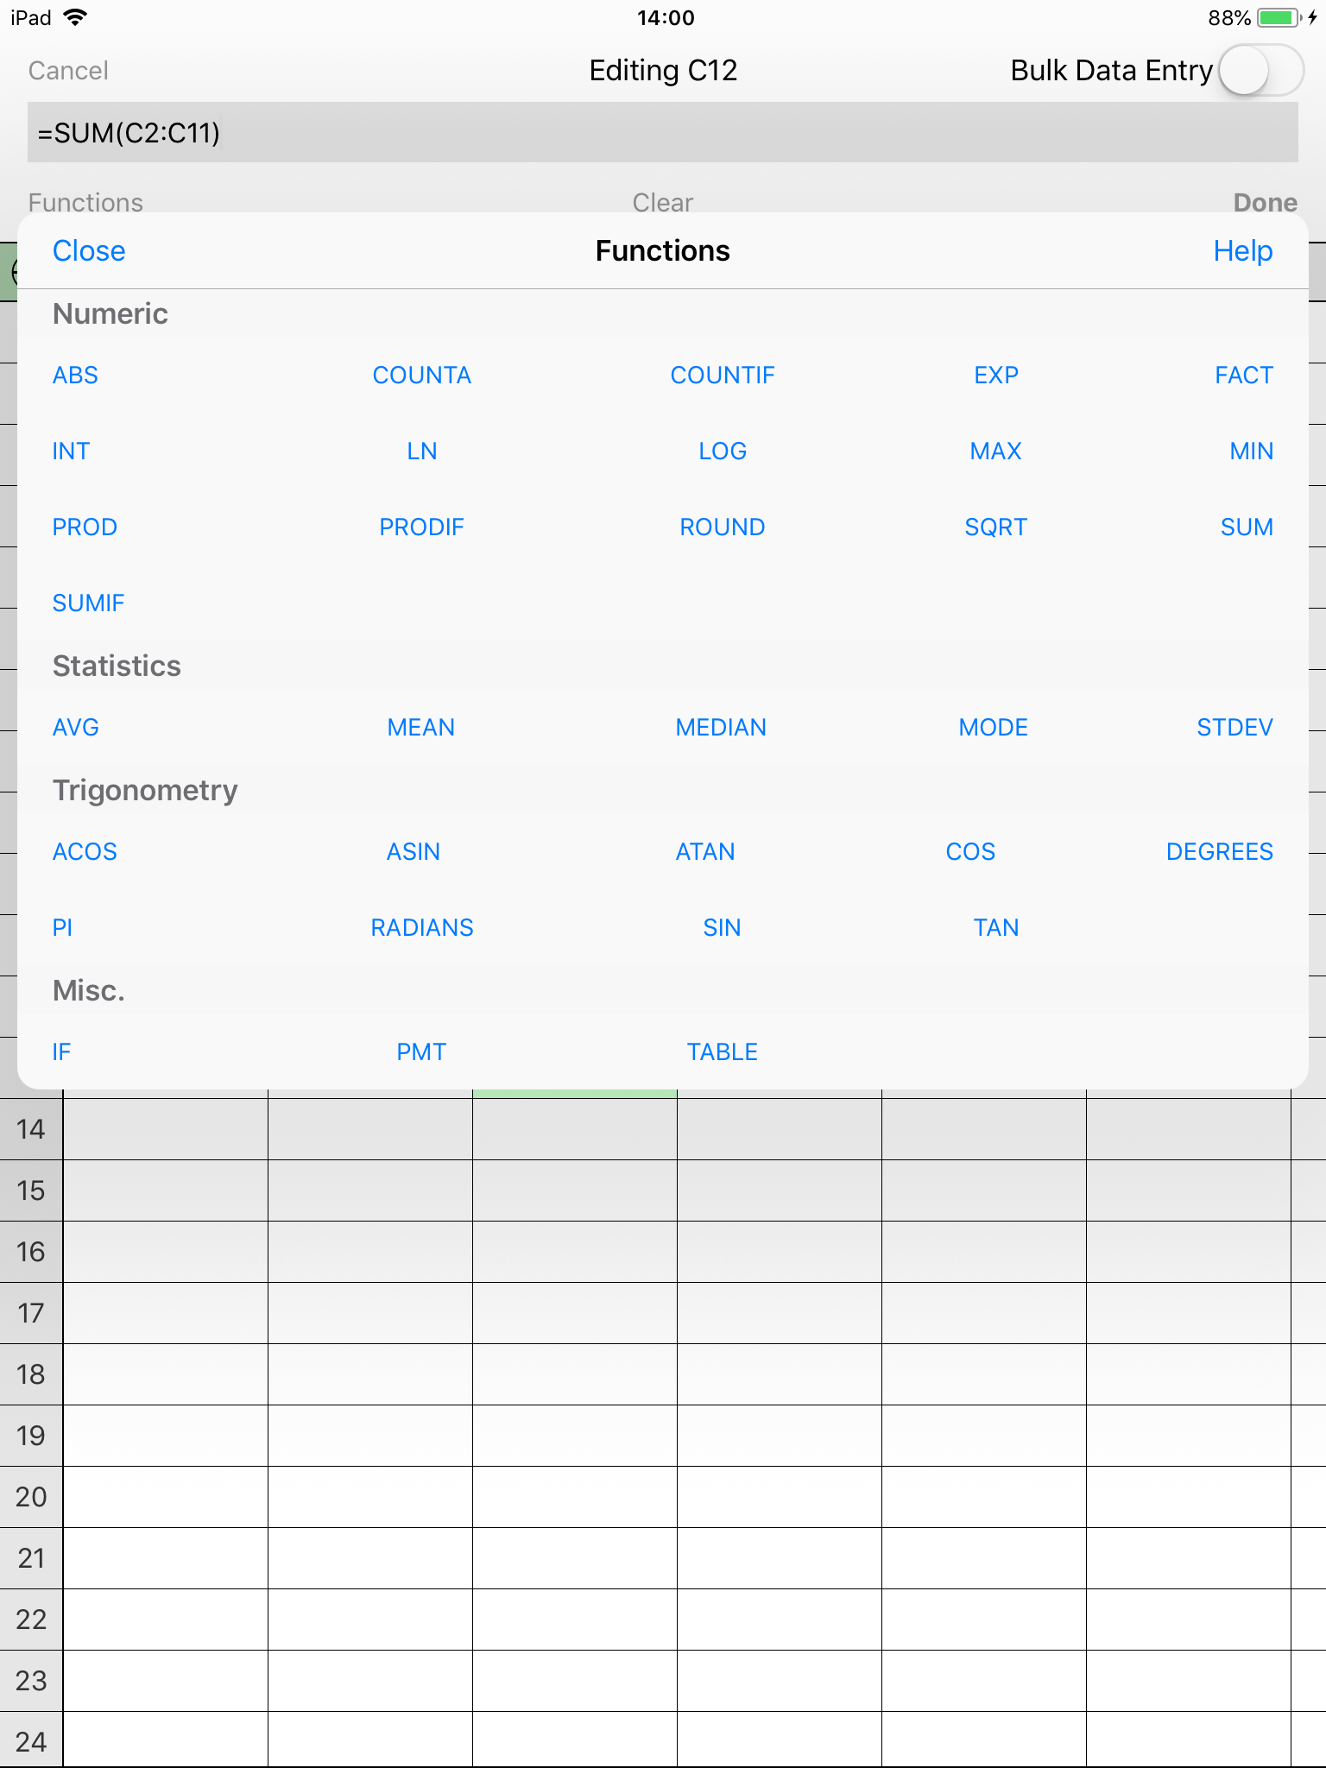Choose the FACT function

coord(1244,376)
